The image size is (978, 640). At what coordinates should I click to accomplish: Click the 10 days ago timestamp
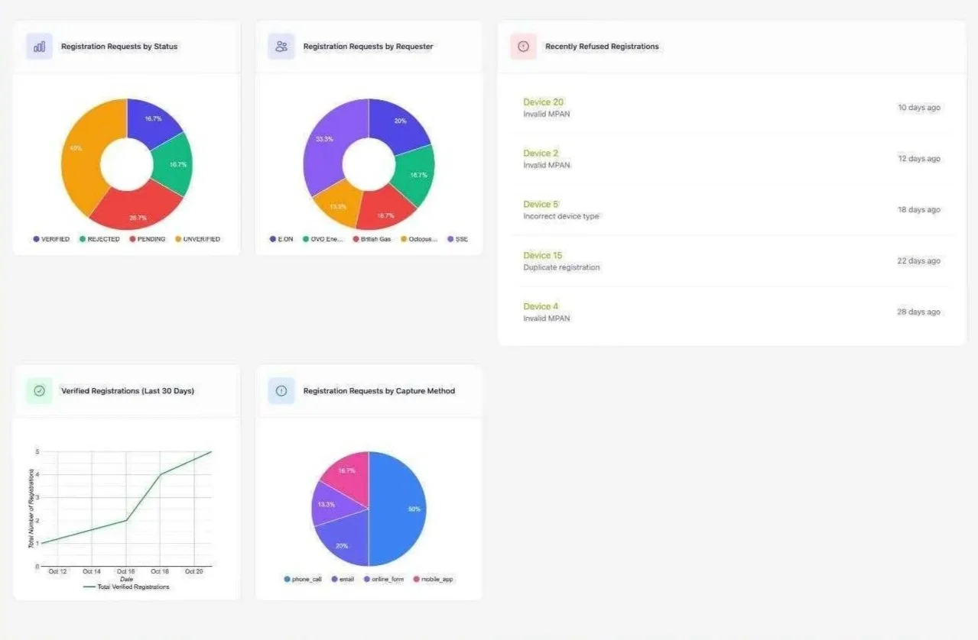pos(919,108)
